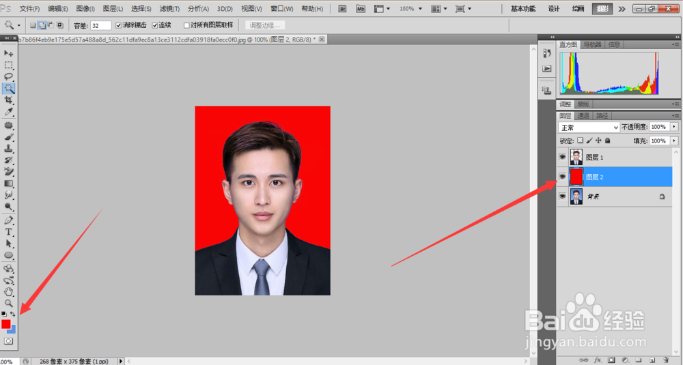The height and width of the screenshot is (365, 683).
Task: Select the Clone Stamp tool
Action: coord(8,149)
